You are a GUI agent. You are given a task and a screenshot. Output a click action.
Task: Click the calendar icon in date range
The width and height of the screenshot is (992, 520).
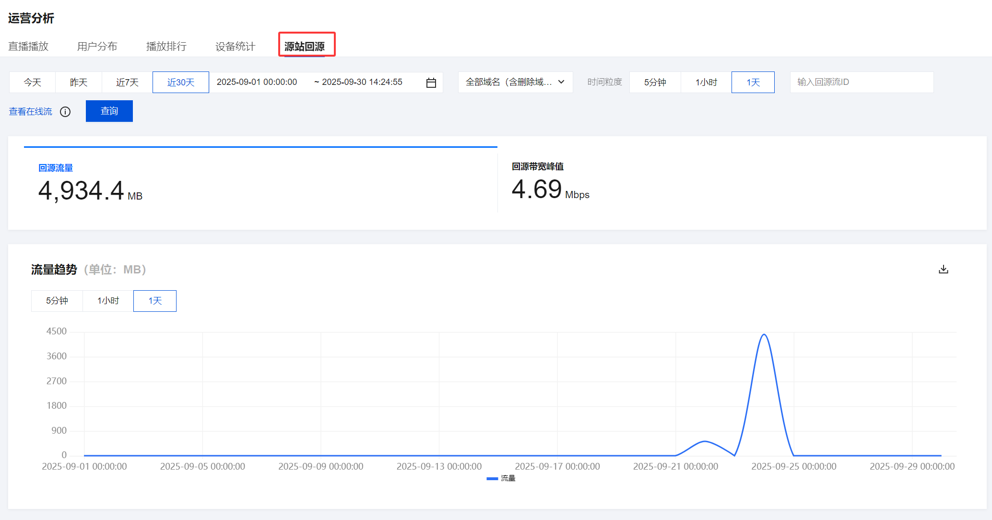(431, 83)
